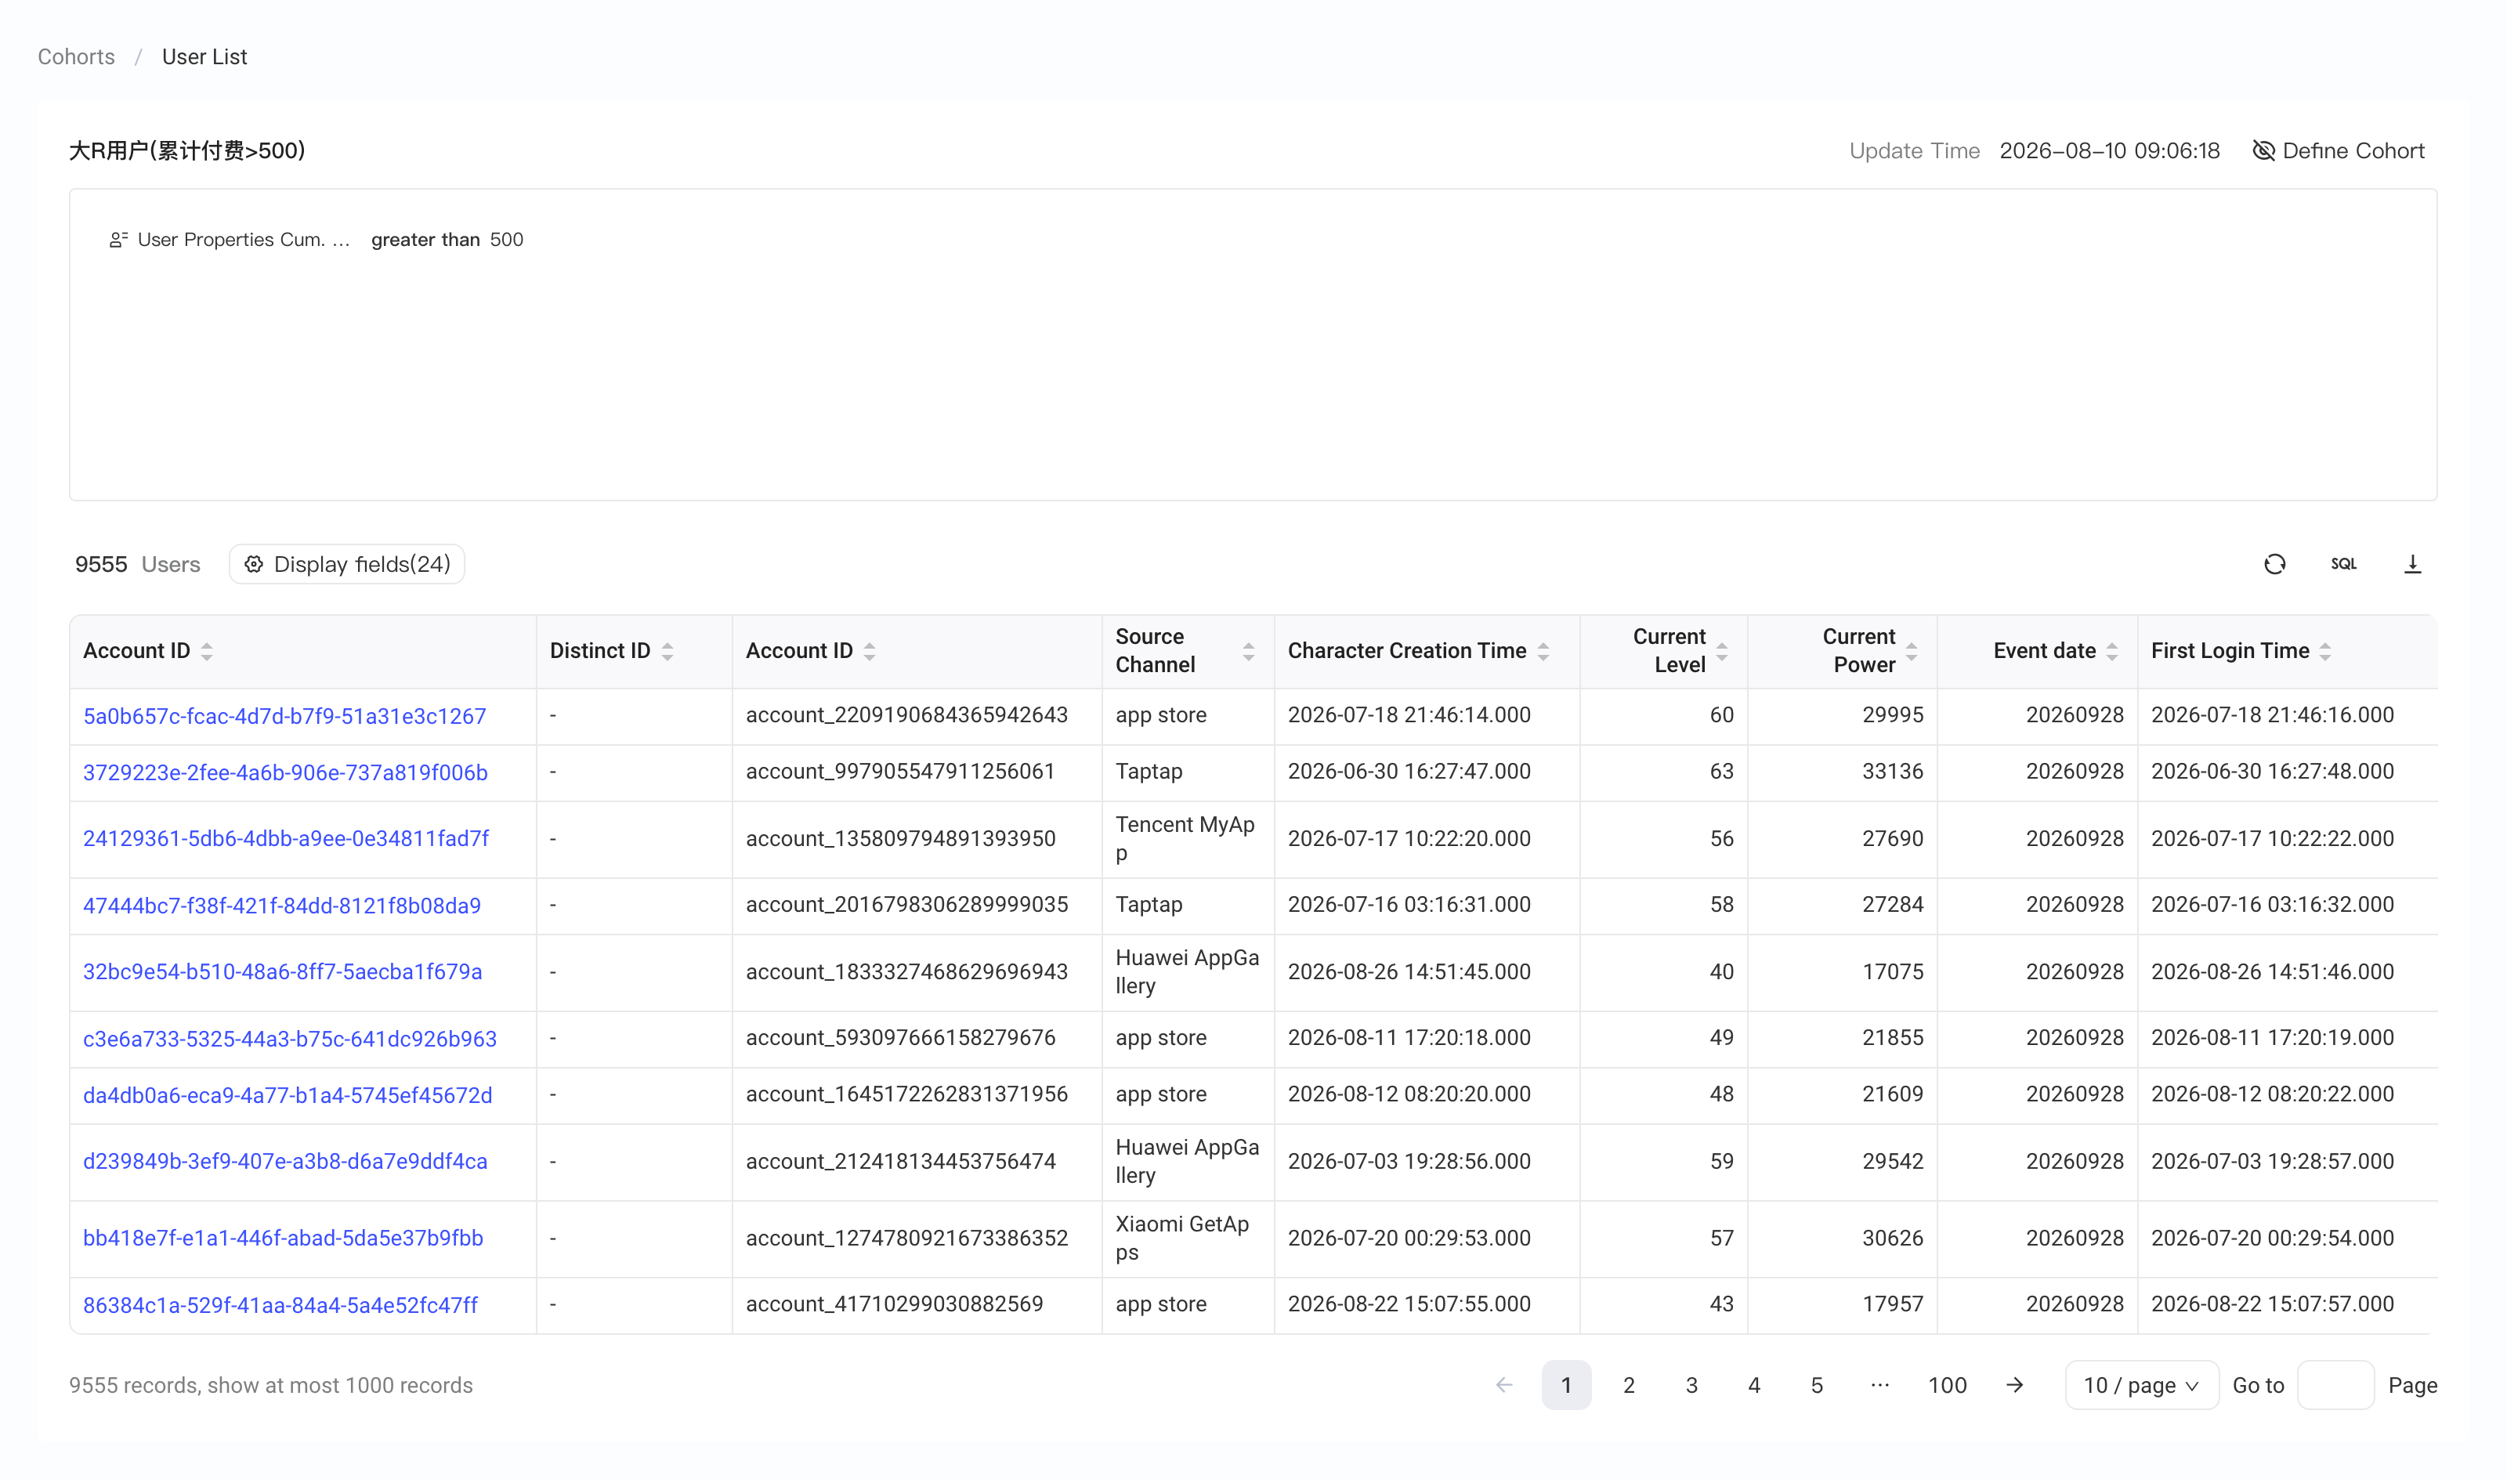This screenshot has height=1479, width=2507.
Task: Open user 47444bc7-f38f-421f-84dd-8121f8b08da9
Action: click(x=282, y=905)
